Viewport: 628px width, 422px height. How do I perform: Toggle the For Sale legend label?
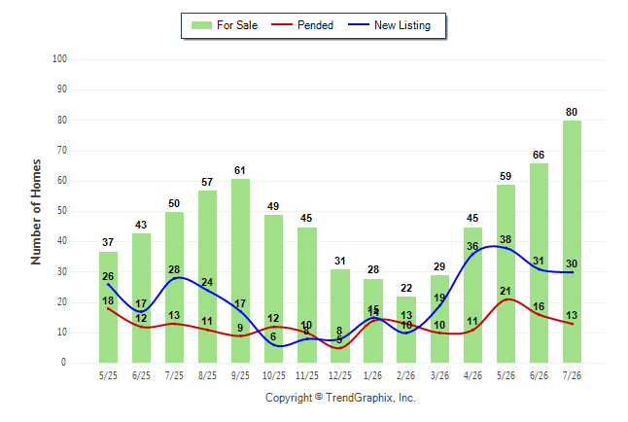pyautogui.click(x=237, y=25)
